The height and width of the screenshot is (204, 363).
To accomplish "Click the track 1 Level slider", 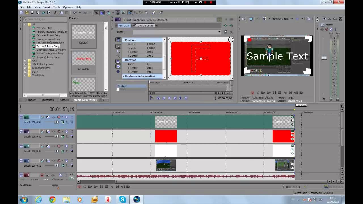I will click(56, 122).
